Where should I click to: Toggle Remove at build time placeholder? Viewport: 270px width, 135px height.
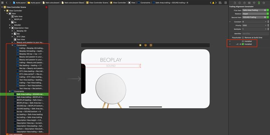[243, 37]
